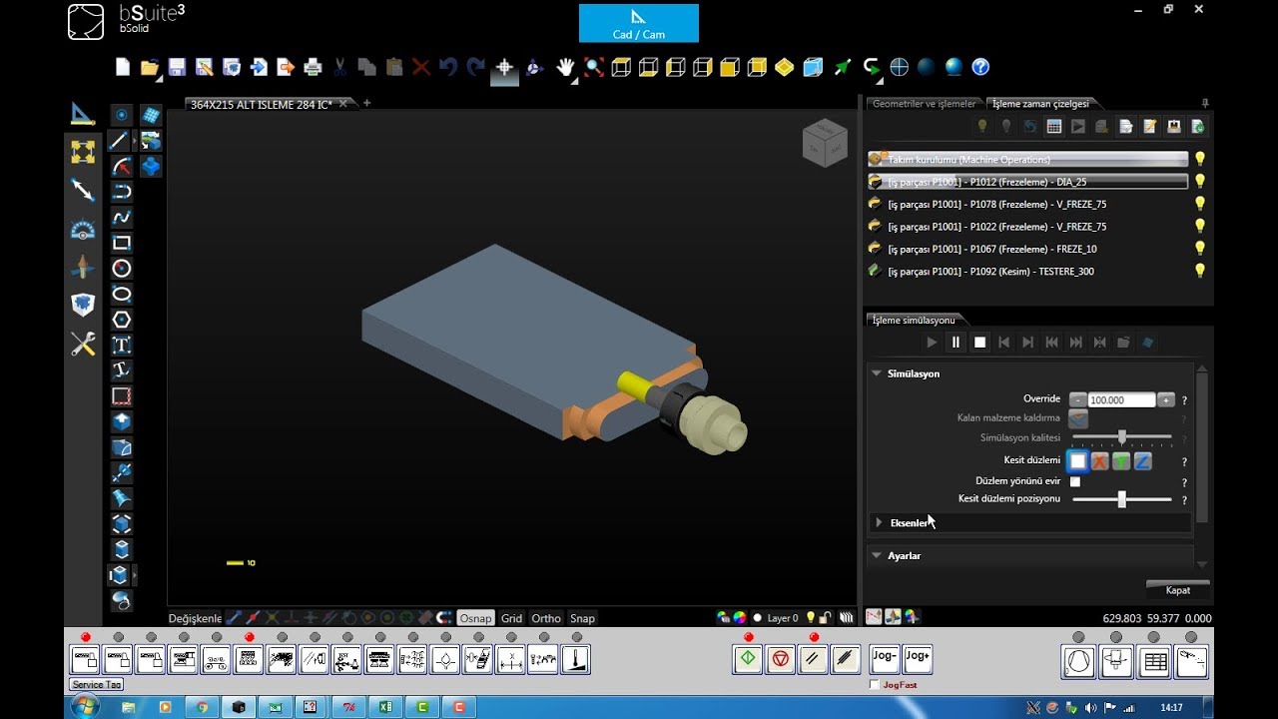Check the Düzlem yönünü evir checkbox
This screenshot has width=1278, height=719.
point(1075,481)
